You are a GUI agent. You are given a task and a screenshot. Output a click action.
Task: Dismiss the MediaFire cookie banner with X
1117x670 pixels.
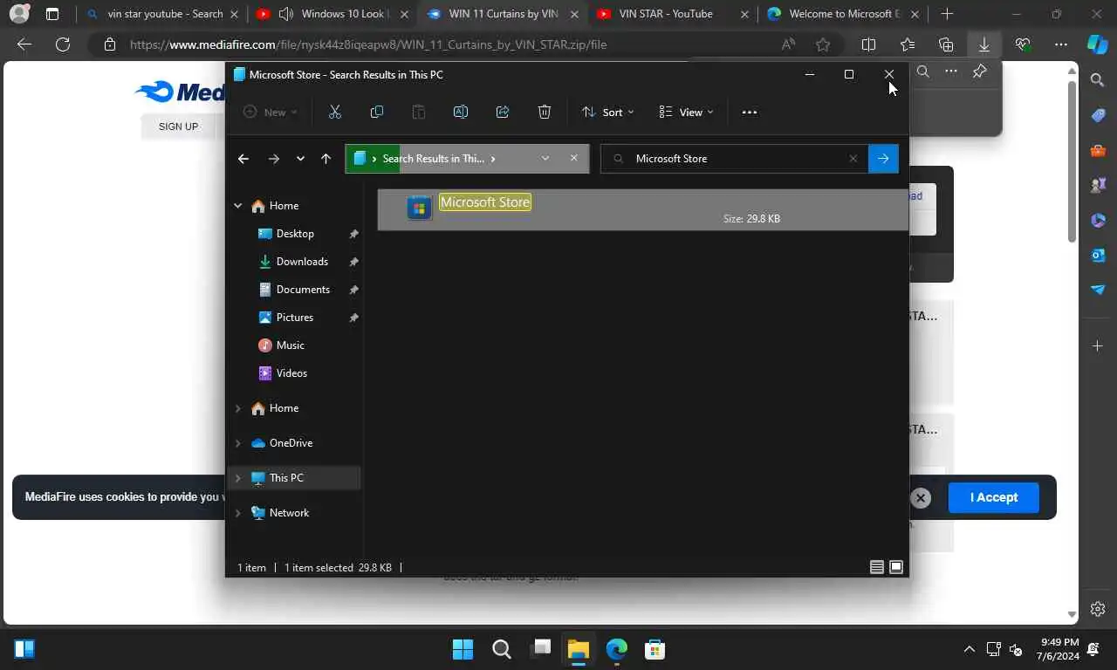click(x=921, y=498)
